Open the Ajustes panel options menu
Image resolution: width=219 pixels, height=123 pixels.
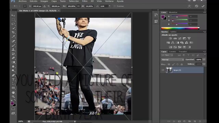205,32
